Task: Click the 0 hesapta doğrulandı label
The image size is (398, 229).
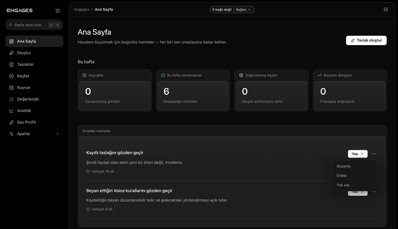Action: point(337,101)
